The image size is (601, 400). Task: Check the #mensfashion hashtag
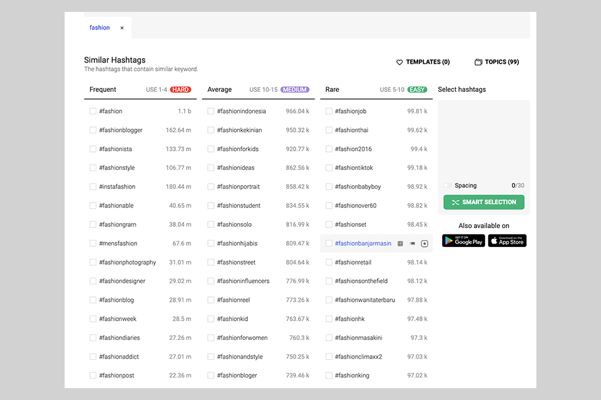93,244
